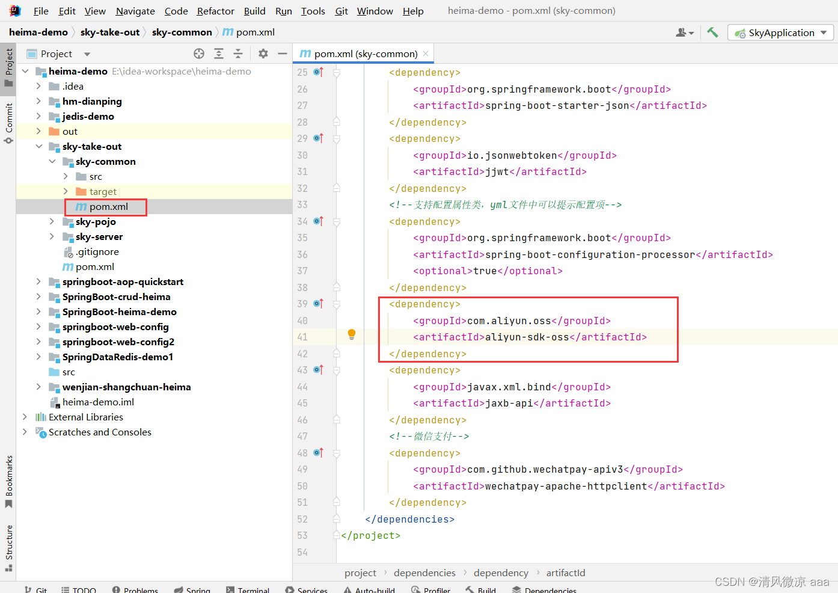Collapse the sky-common module
The height and width of the screenshot is (593, 838).
pos(52,161)
